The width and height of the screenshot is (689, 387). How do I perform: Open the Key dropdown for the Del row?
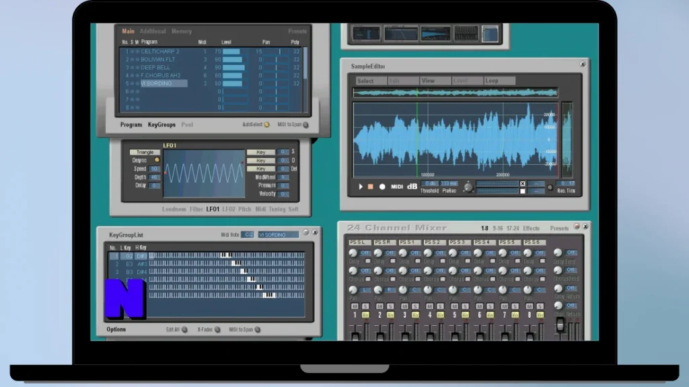coord(260,169)
